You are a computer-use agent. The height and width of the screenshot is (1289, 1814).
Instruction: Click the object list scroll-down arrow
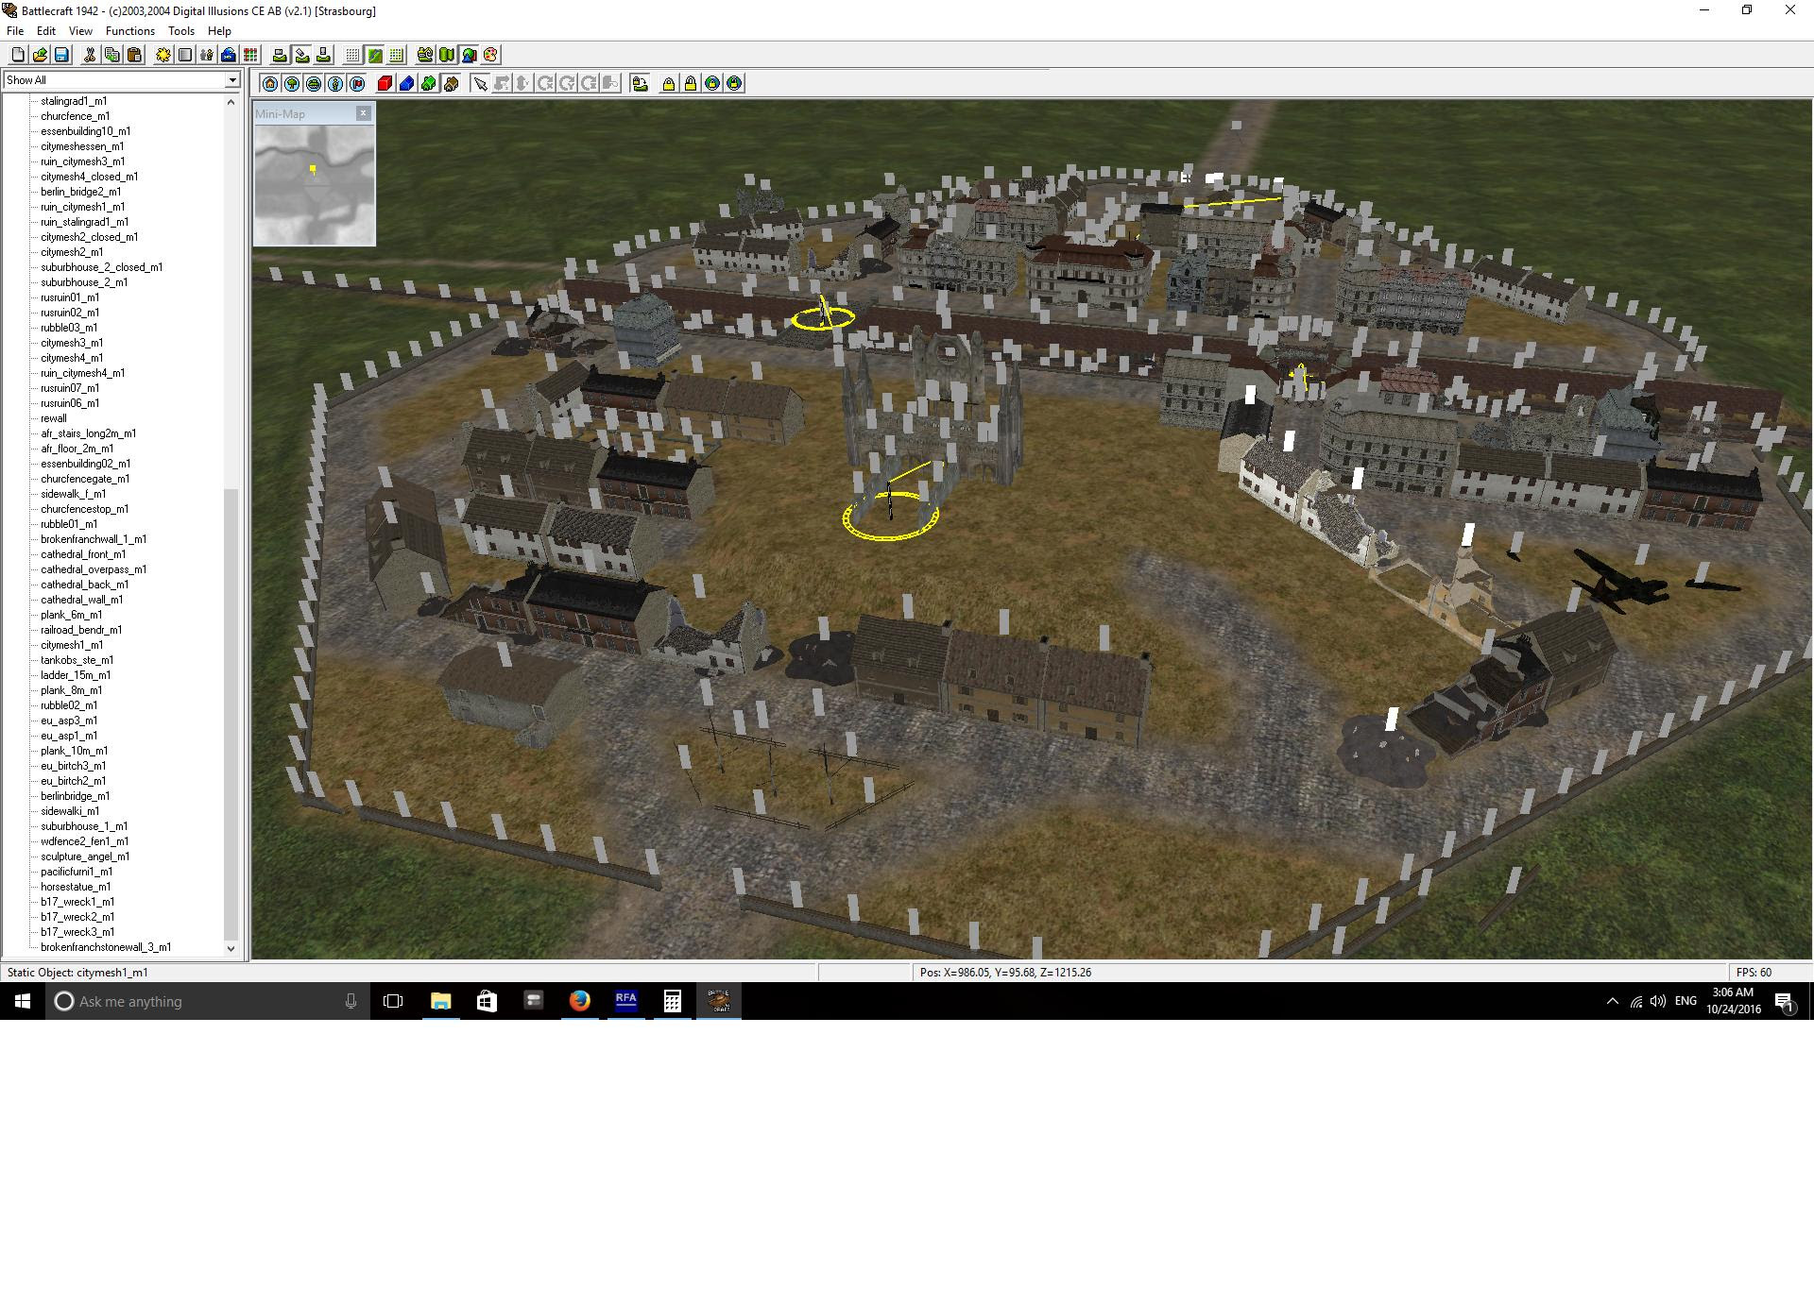click(231, 948)
